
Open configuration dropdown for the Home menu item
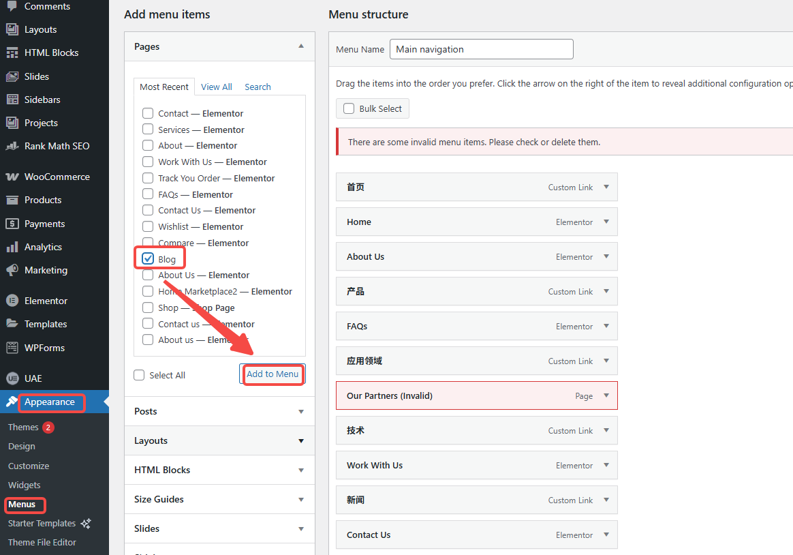click(606, 222)
